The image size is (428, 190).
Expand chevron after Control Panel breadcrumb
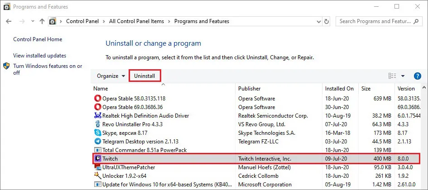104,21
